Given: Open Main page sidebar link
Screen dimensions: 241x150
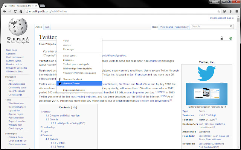Looking at the screenshot, I should [x=12, y=50].
